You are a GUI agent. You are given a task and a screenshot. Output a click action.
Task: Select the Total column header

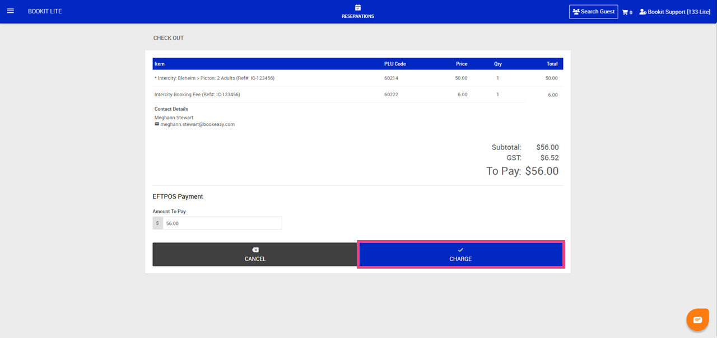[552, 64]
